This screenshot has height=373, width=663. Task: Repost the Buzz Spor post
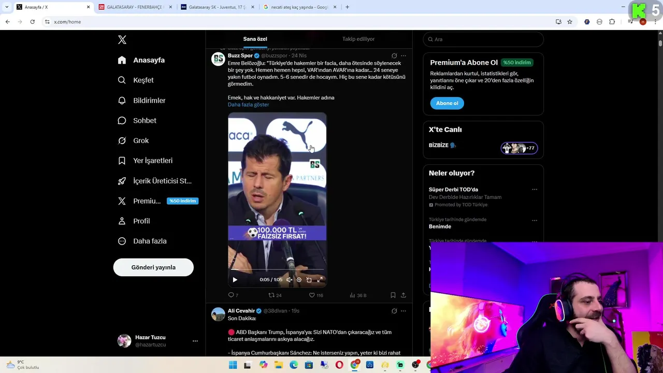click(x=275, y=295)
